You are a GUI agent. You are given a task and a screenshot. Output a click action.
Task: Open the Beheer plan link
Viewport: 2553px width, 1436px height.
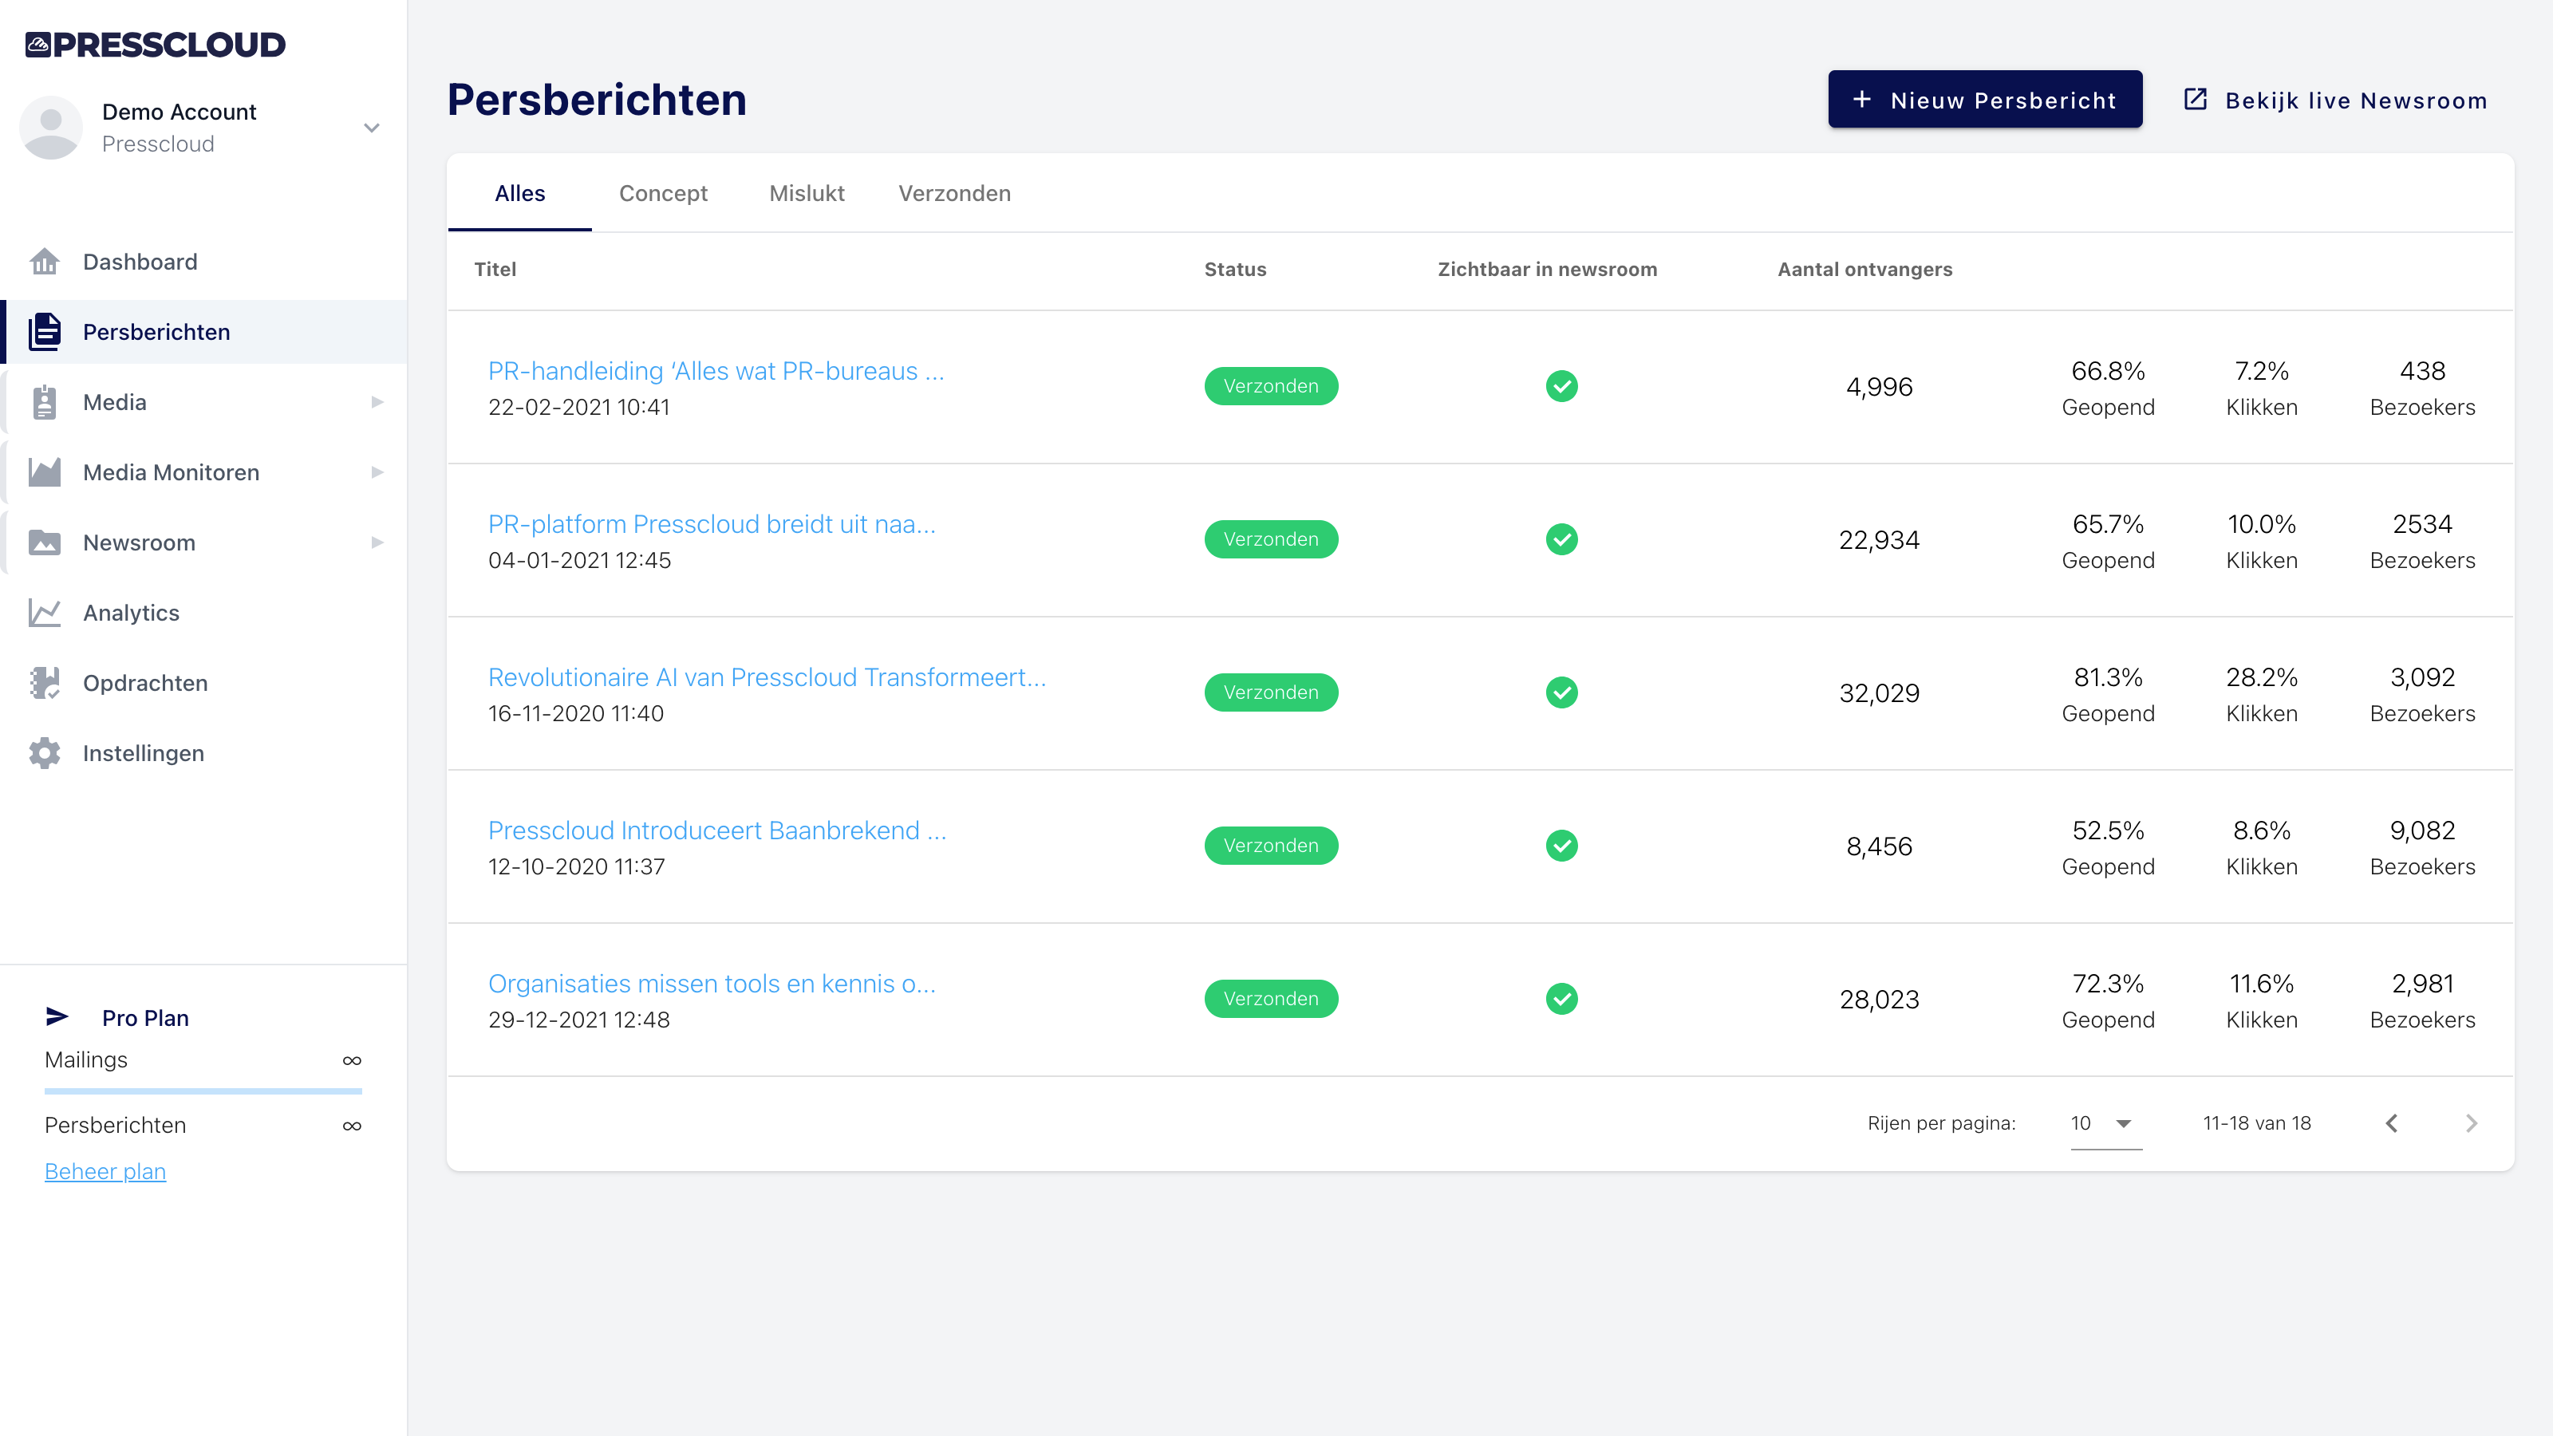[105, 1171]
